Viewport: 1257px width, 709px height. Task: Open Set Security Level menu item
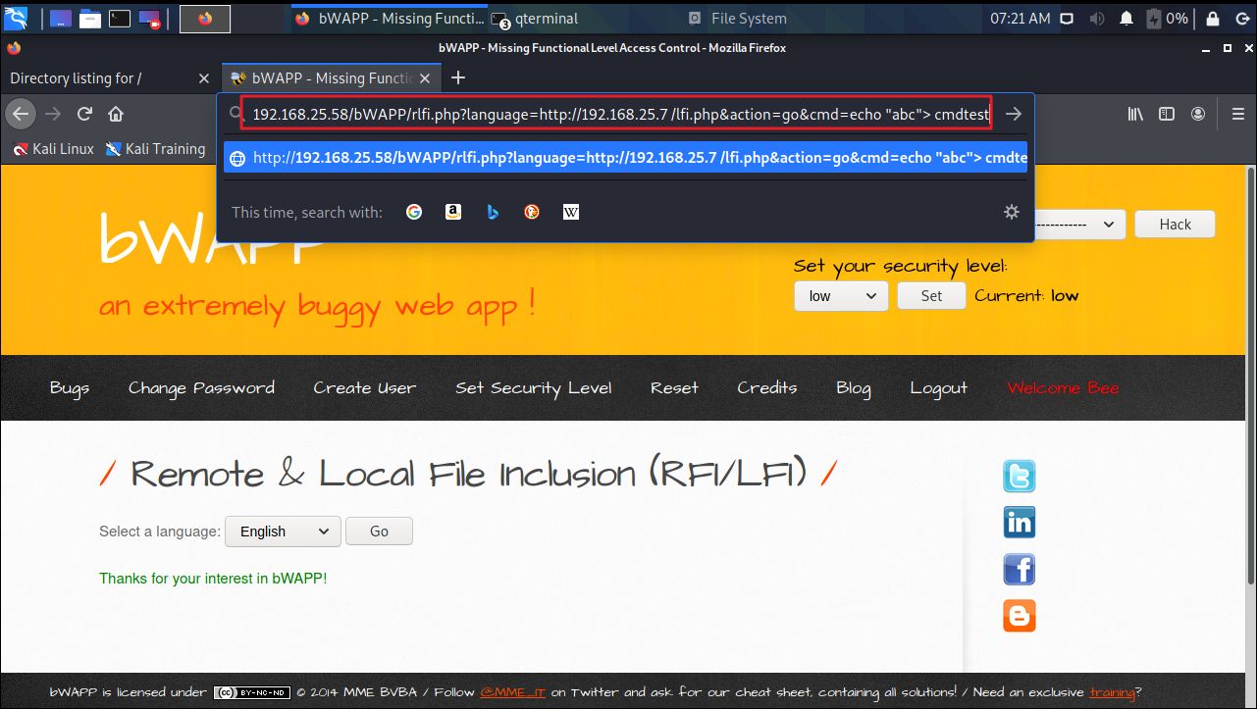tap(534, 388)
